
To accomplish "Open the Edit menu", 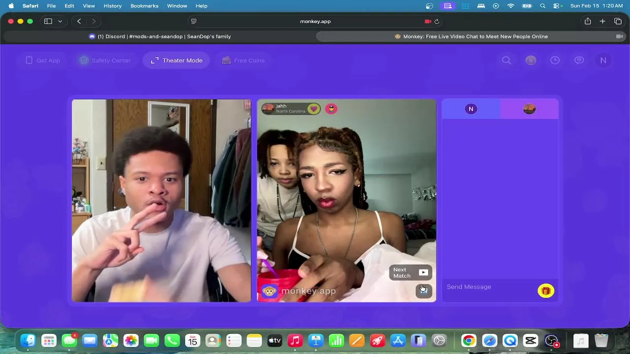I will 69,6.
